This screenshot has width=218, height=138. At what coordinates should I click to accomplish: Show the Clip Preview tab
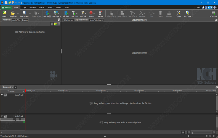point(68,20)
